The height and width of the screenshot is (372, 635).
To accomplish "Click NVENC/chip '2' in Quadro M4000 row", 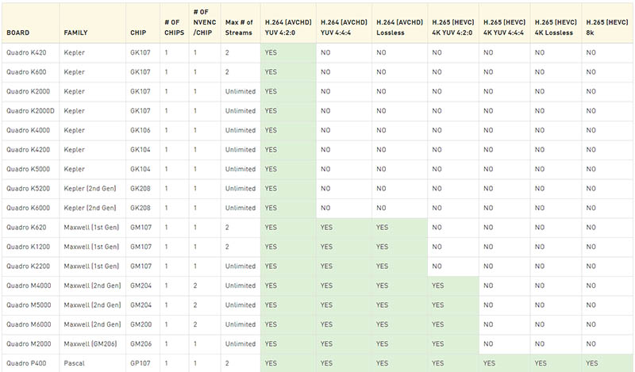I will (x=195, y=286).
